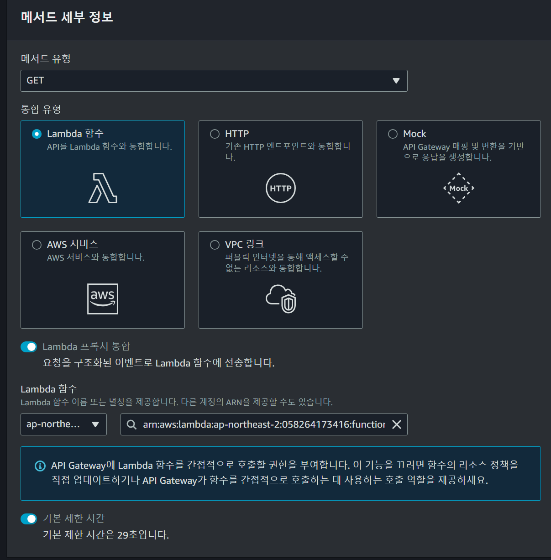
Task: Click text '기본 제한 시간은 29초입니다.'
Action: (x=106, y=535)
